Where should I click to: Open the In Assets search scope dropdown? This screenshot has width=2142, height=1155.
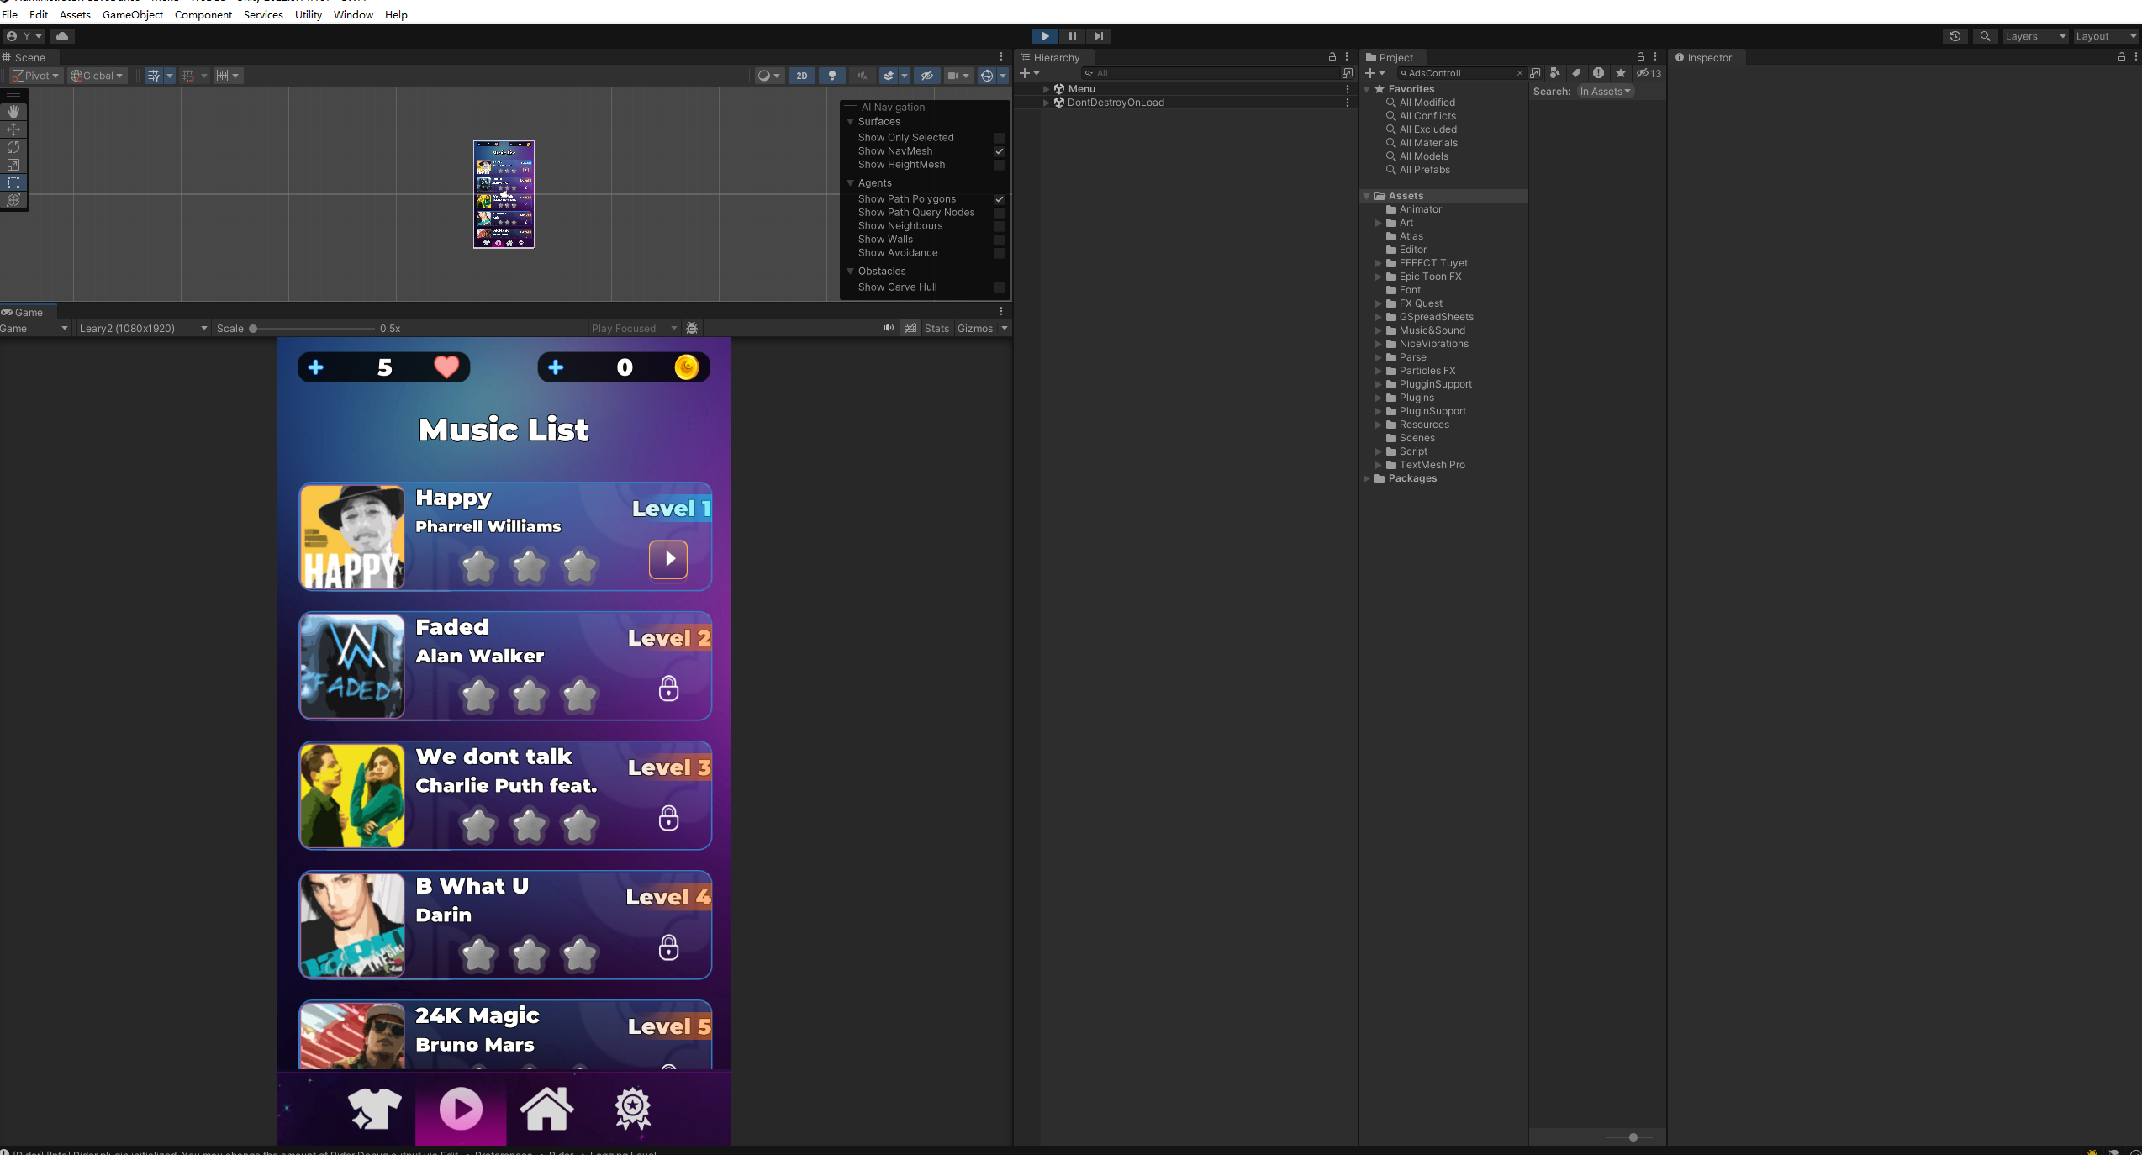tap(1605, 92)
